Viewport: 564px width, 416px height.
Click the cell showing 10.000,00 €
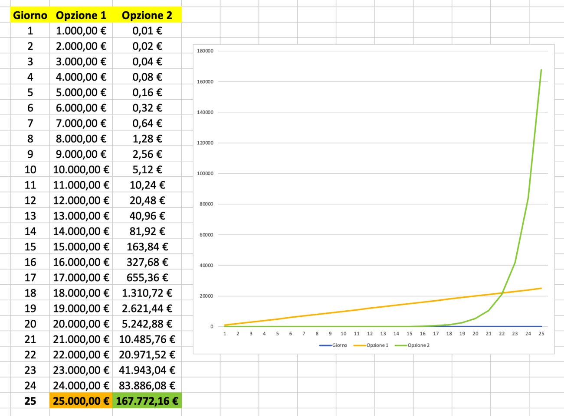pyautogui.click(x=81, y=169)
